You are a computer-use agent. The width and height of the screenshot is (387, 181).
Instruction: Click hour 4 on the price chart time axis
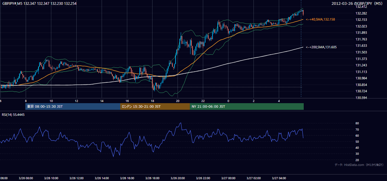[279, 101]
